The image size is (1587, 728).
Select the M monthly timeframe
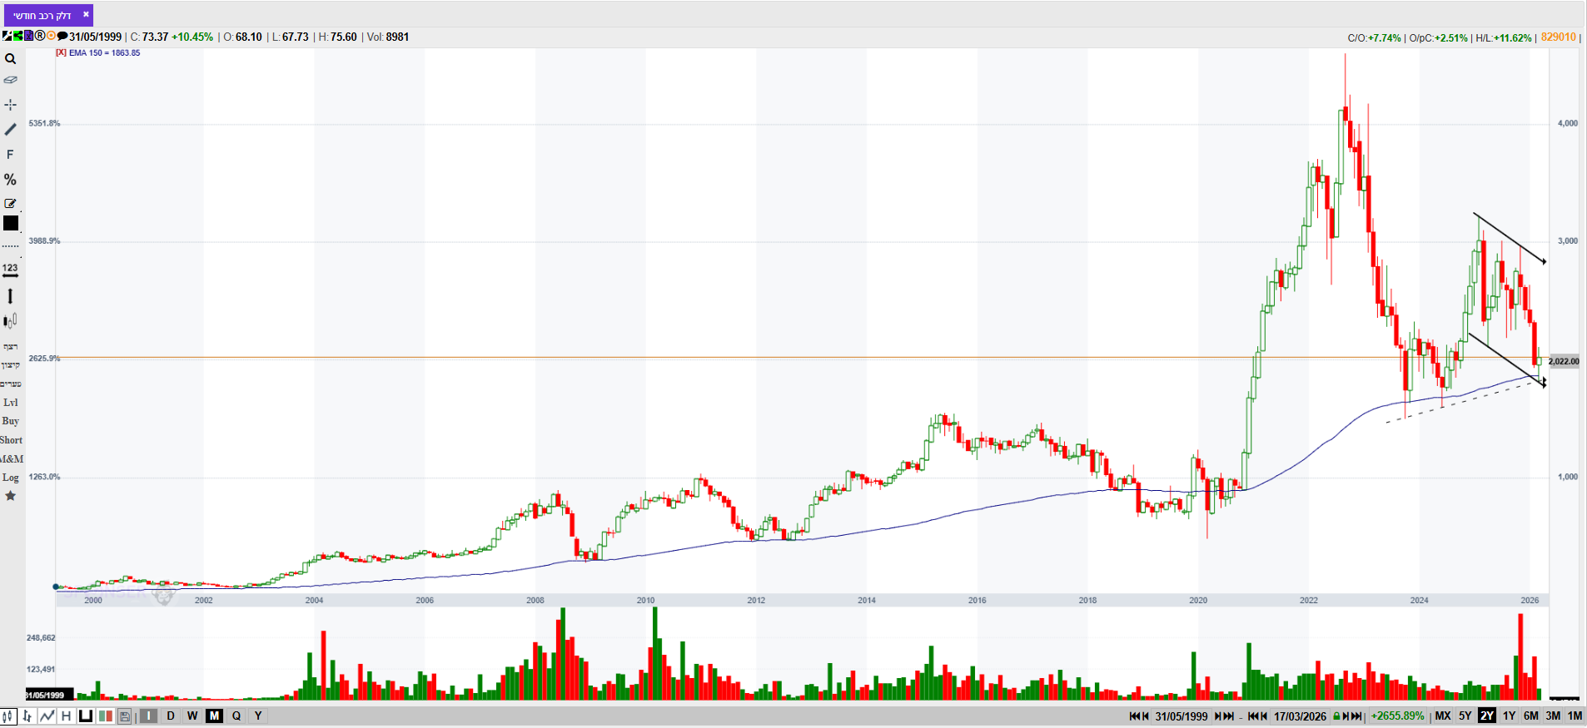214,716
